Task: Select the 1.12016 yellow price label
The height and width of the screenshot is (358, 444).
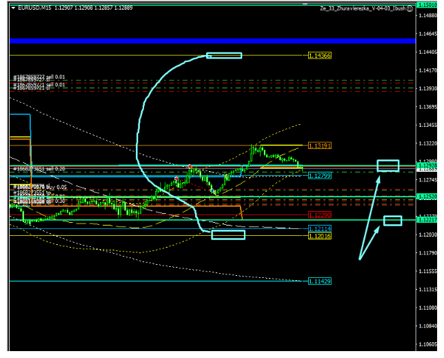Action: click(x=320, y=236)
